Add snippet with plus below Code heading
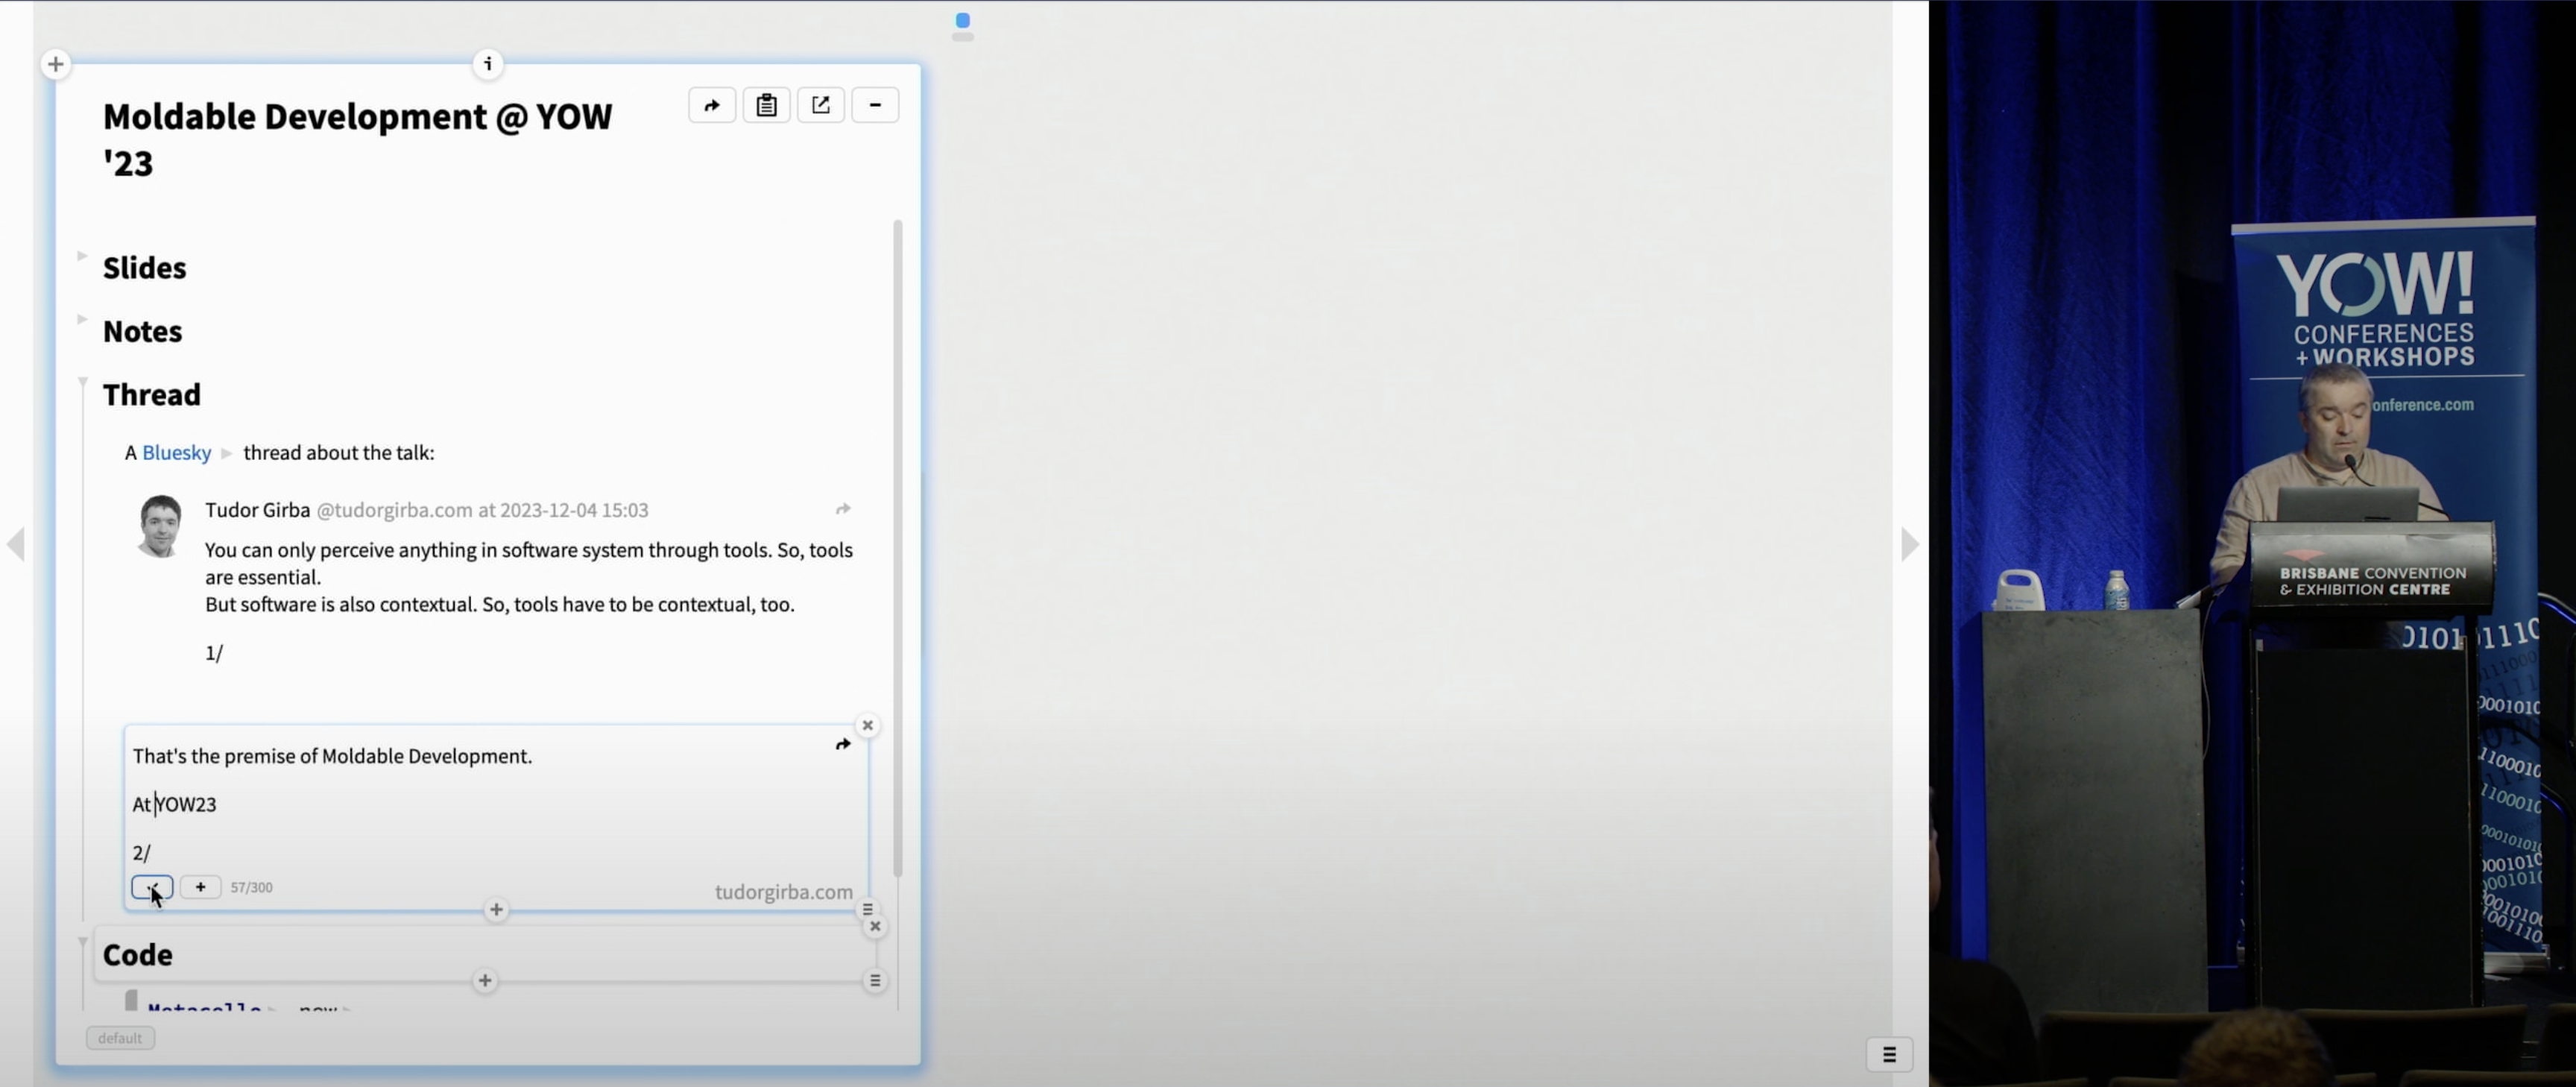This screenshot has height=1087, width=2576. pyautogui.click(x=485, y=981)
